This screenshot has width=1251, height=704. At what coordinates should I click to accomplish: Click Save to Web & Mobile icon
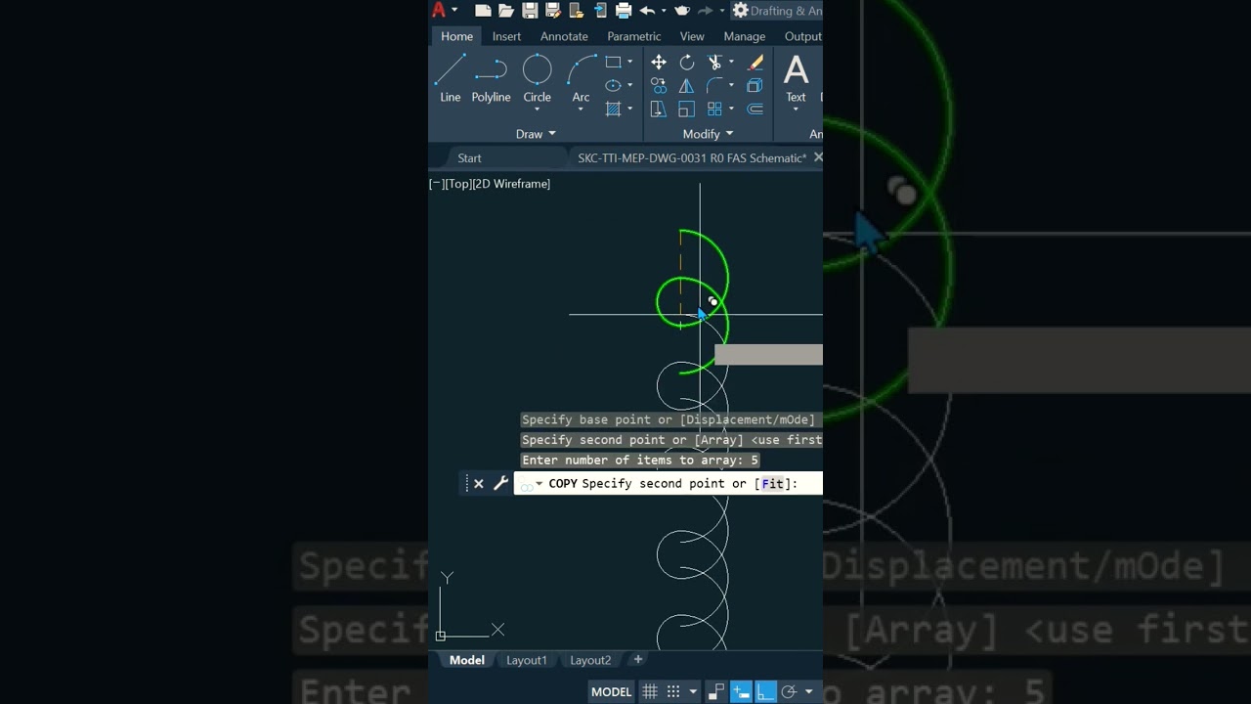tap(600, 11)
